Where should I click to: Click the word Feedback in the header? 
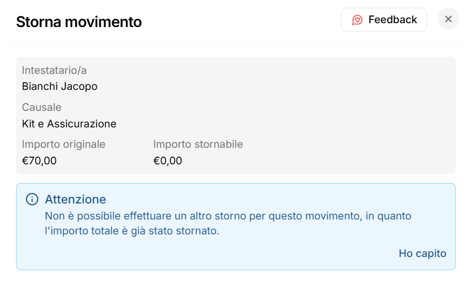(392, 20)
